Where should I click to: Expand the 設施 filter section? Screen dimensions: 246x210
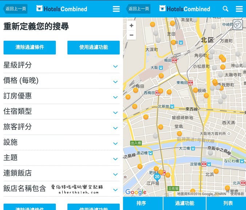click(x=62, y=142)
